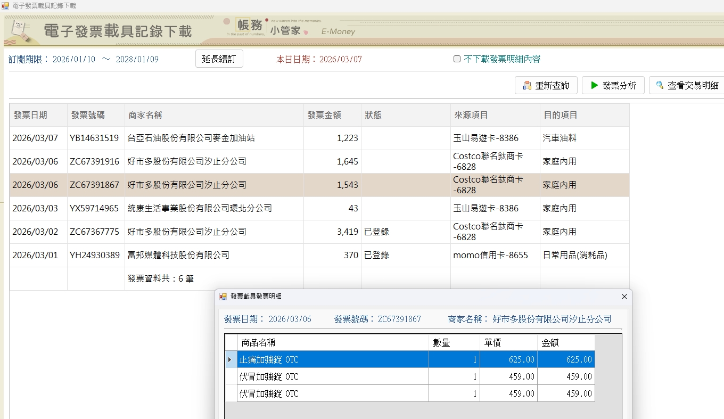Select the 統康生活事業 invoice row
Image resolution: width=724 pixels, height=419 pixels.
pyautogui.click(x=200, y=208)
